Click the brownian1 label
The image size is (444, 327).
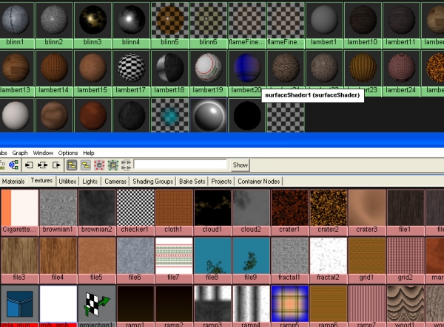tap(58, 230)
